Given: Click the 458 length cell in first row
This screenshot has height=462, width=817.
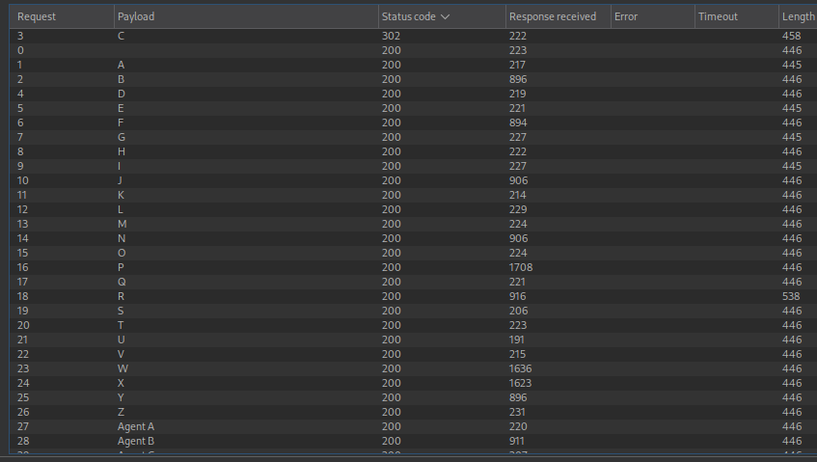Looking at the screenshot, I should pyautogui.click(x=792, y=36).
